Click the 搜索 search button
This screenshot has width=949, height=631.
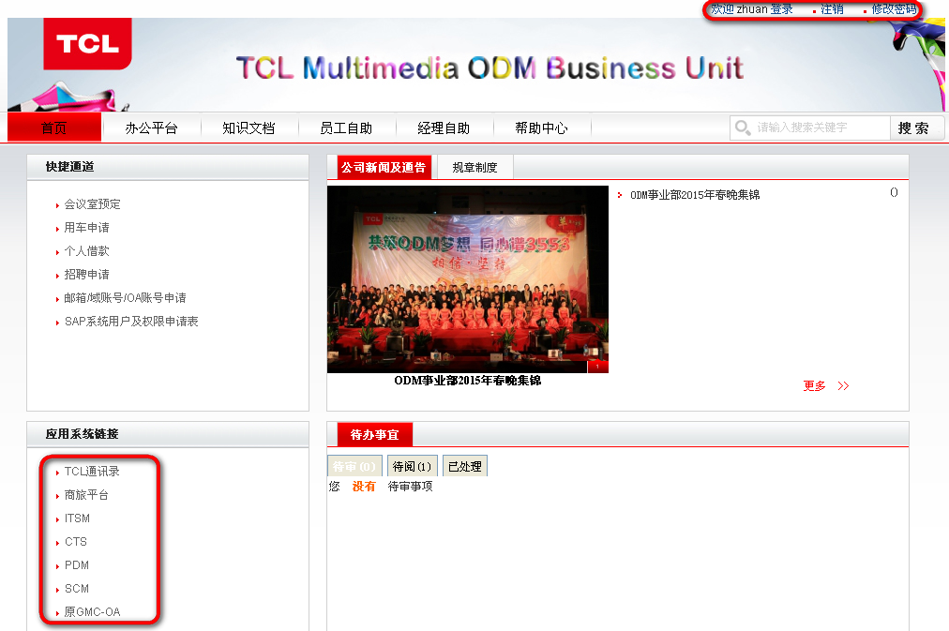[916, 128]
